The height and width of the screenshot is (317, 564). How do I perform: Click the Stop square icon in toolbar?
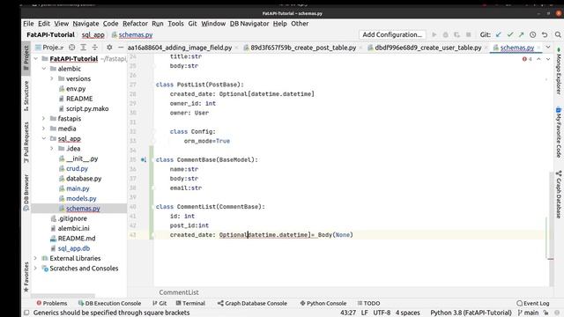tap(468, 35)
